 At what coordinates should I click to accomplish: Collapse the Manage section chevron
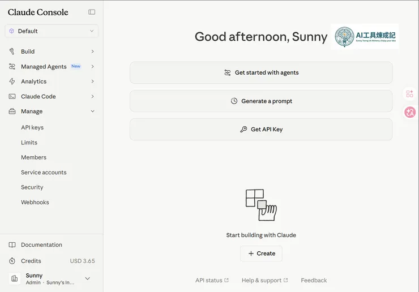(x=92, y=111)
